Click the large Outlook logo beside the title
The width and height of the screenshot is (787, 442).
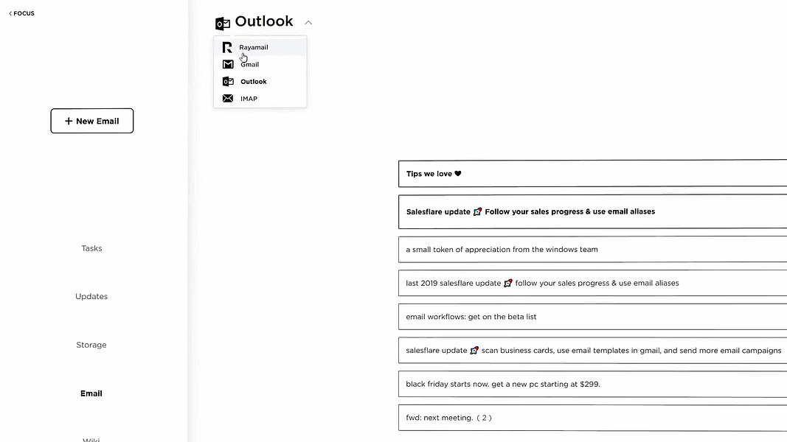[222, 23]
